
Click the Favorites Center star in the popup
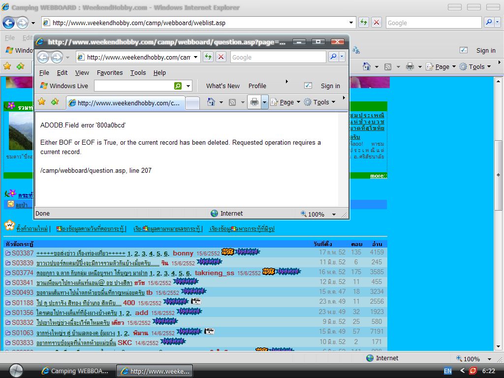pyautogui.click(x=42, y=102)
